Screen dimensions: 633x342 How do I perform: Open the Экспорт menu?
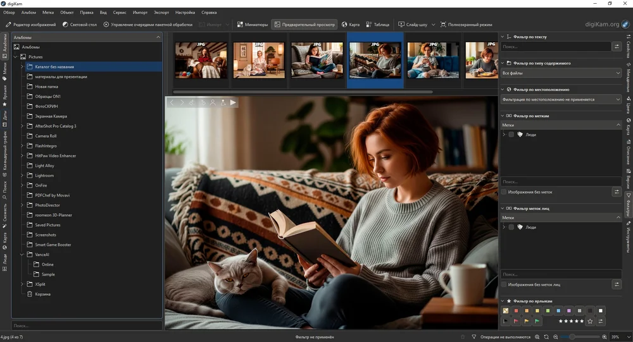pyautogui.click(x=161, y=12)
